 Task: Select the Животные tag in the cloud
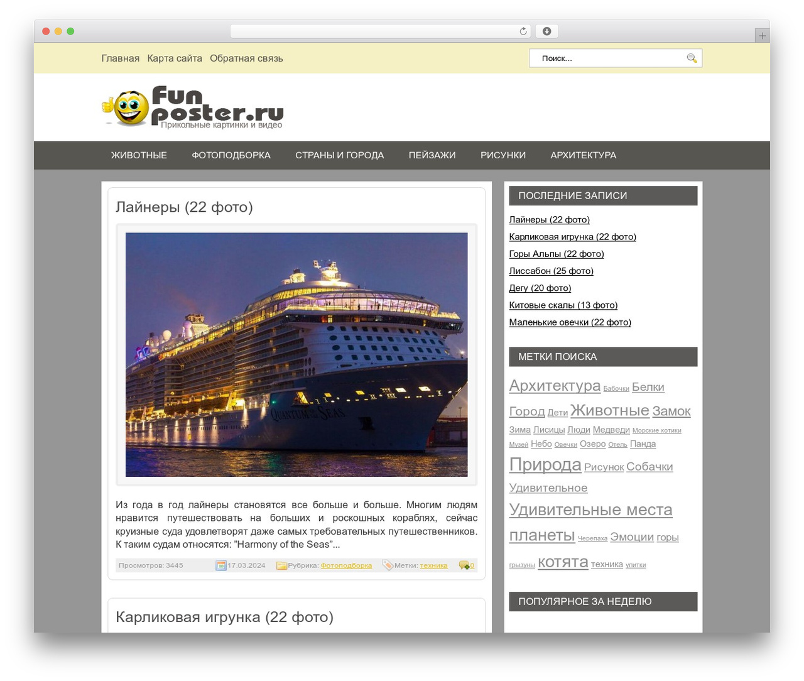[x=610, y=410]
